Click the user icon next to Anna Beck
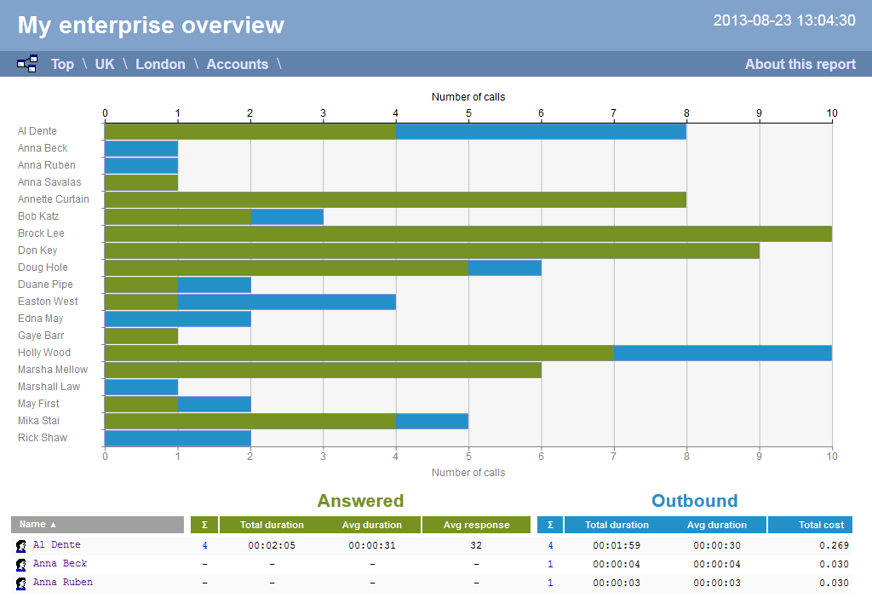 coord(20,563)
